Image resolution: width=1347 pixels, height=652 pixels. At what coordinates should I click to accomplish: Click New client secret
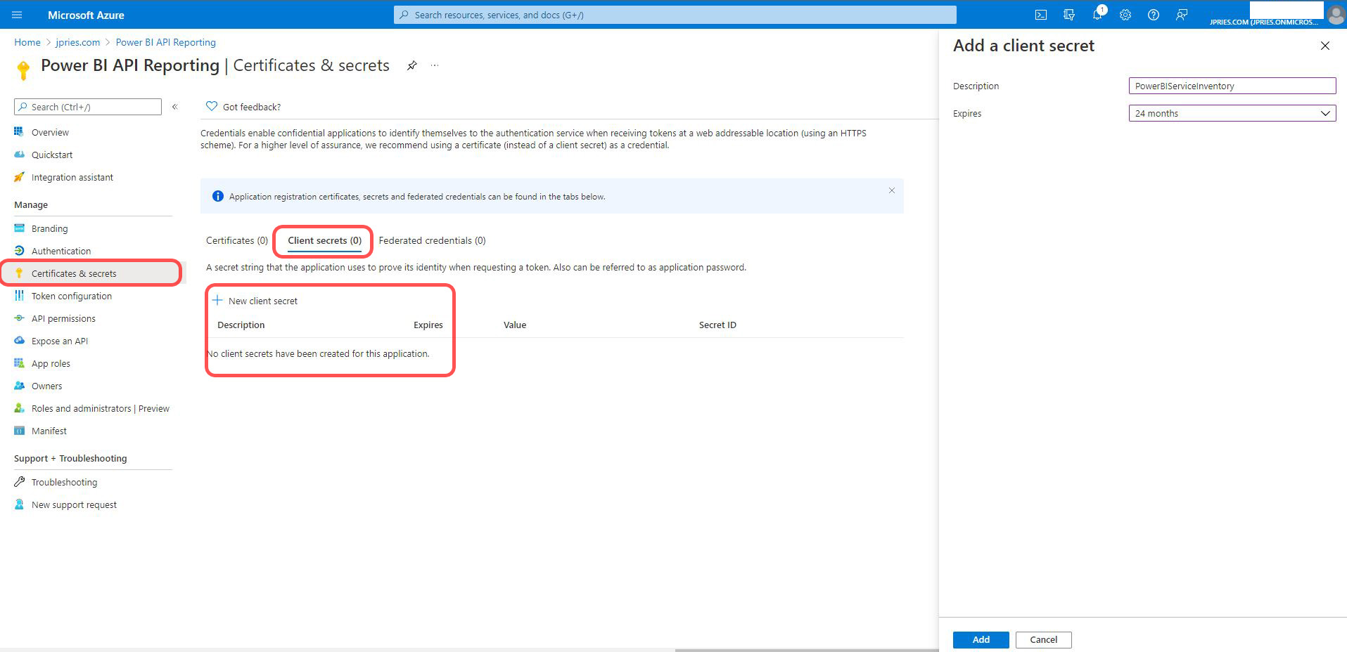click(x=255, y=301)
